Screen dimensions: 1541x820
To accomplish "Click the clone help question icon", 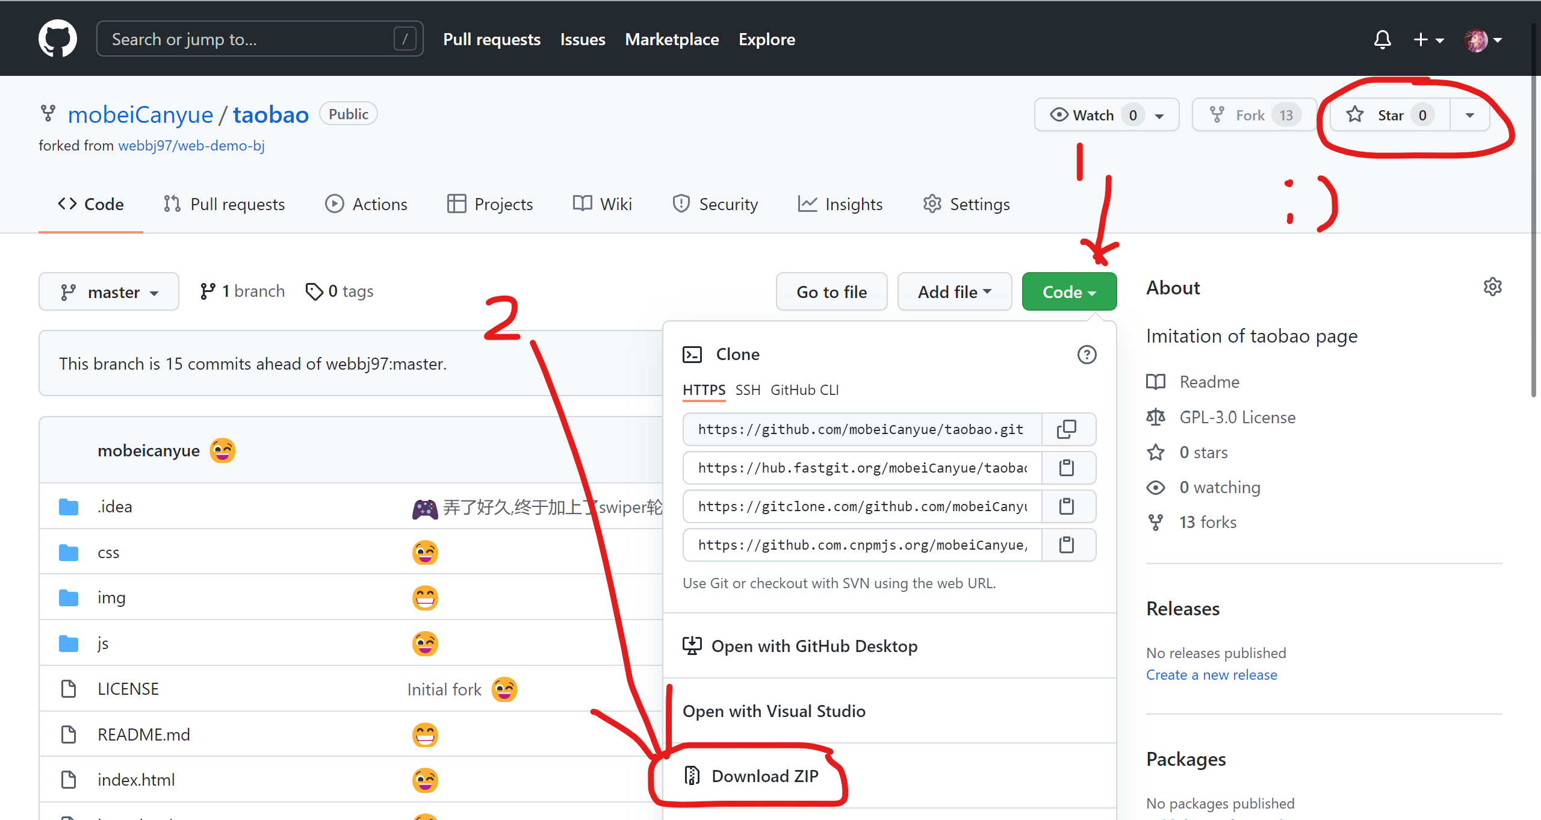I will [1087, 355].
